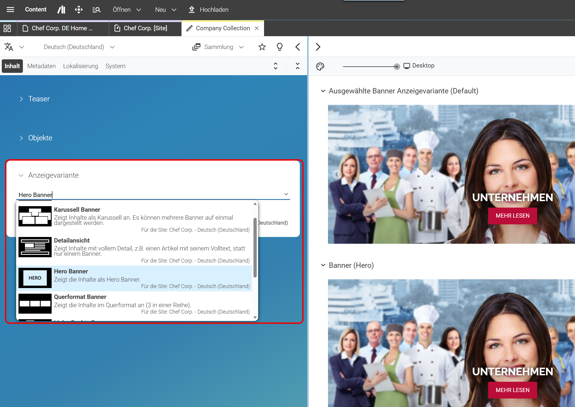
Task: Open the preview color palette icon
Action: [x=320, y=66]
